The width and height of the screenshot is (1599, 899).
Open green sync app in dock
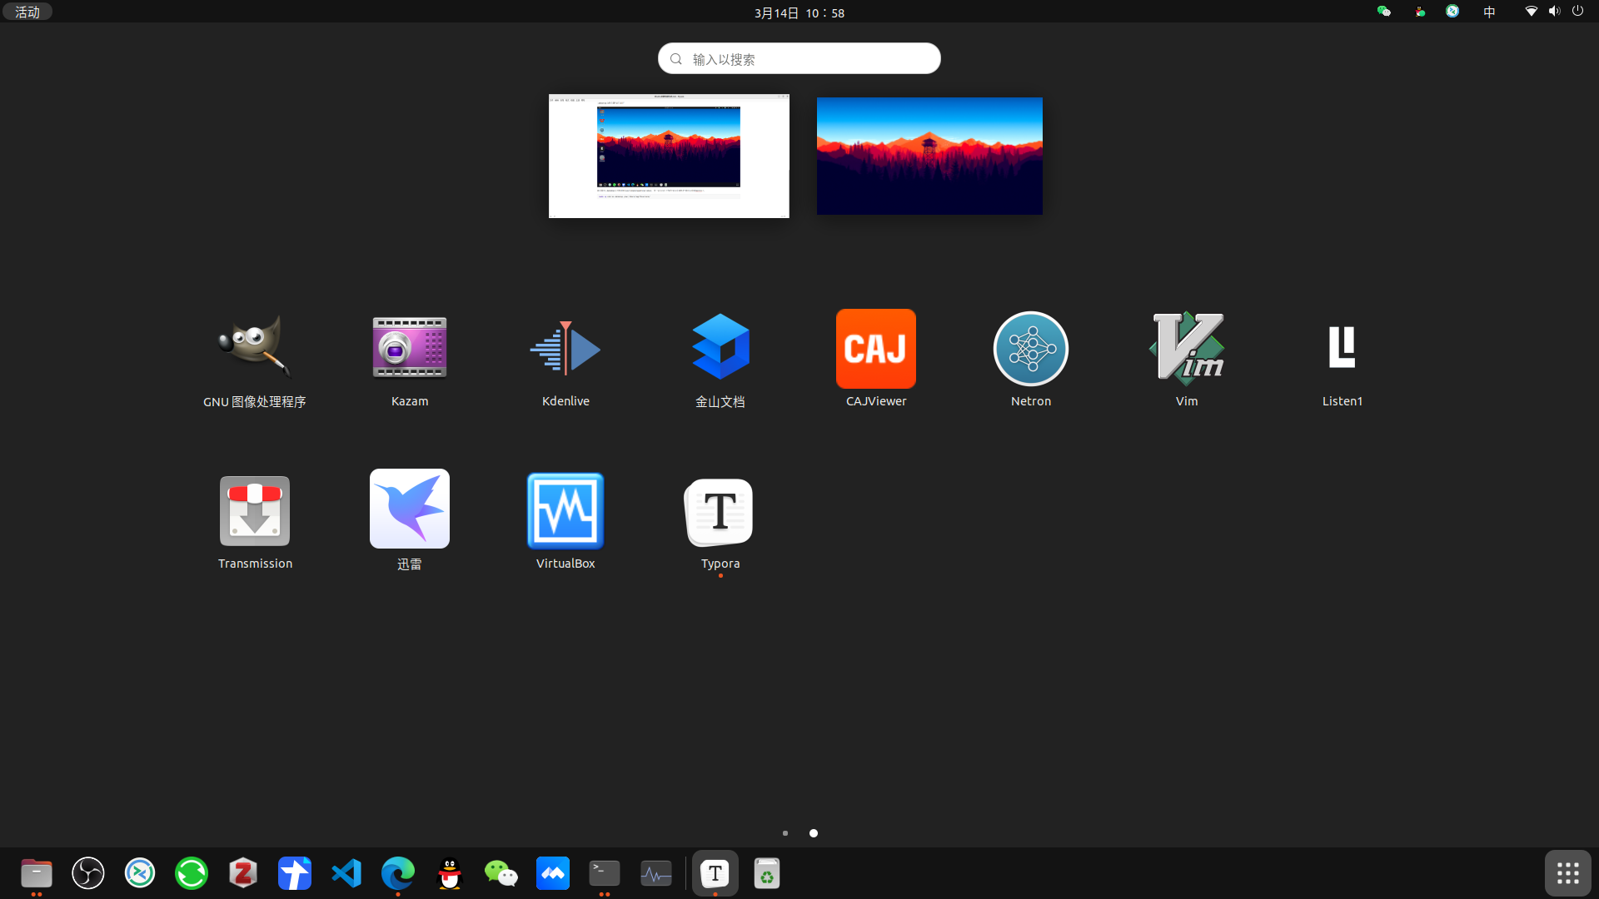[192, 873]
